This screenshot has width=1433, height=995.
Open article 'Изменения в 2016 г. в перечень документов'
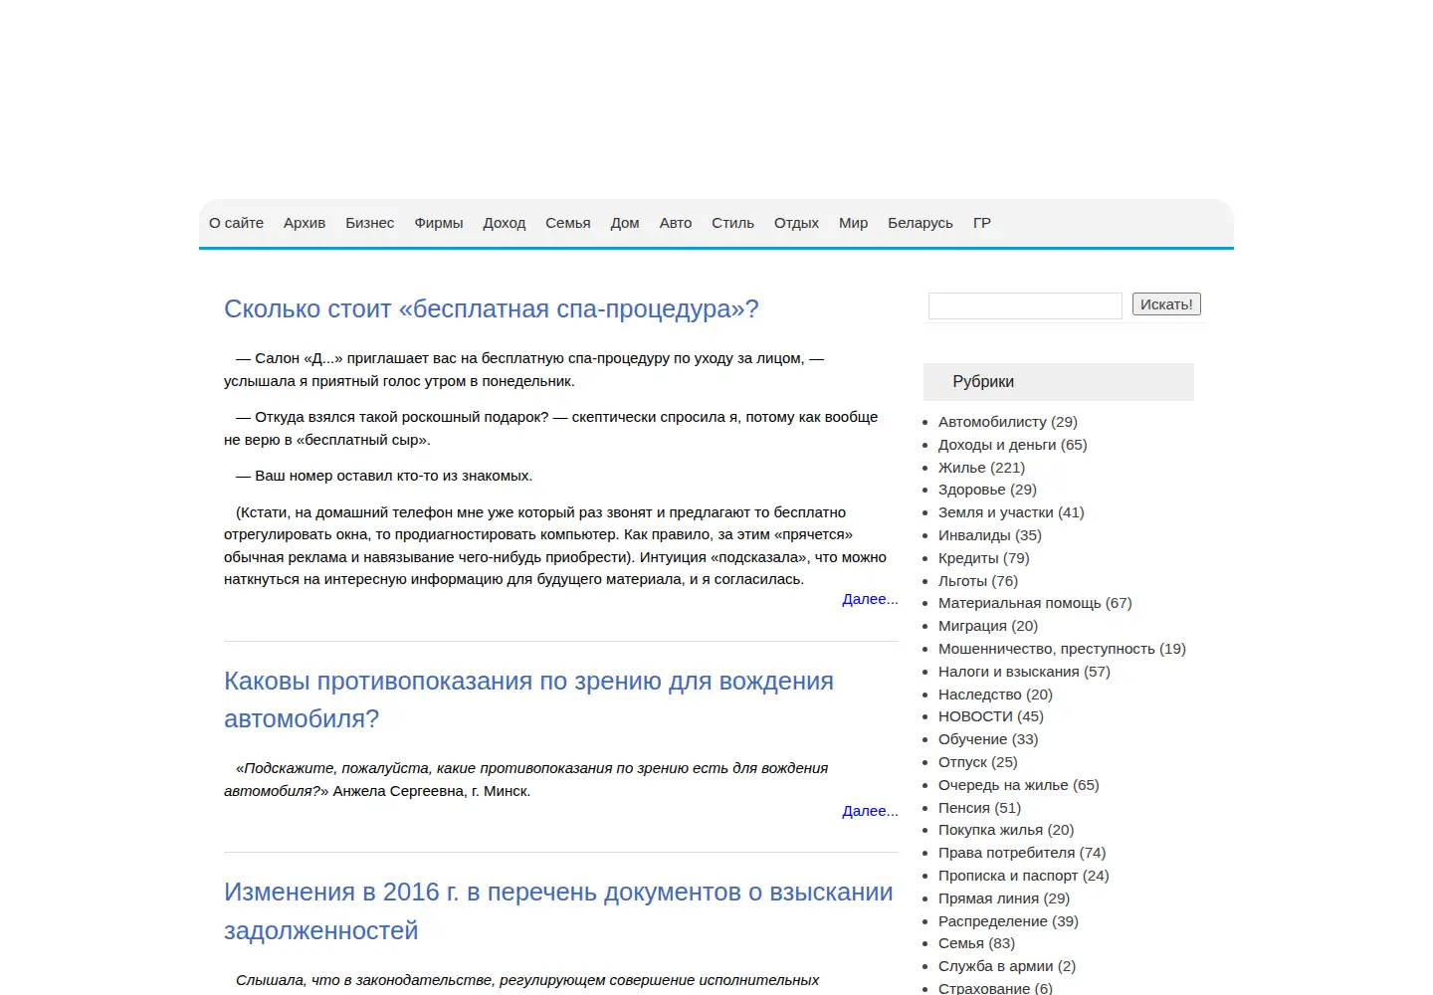point(558,911)
